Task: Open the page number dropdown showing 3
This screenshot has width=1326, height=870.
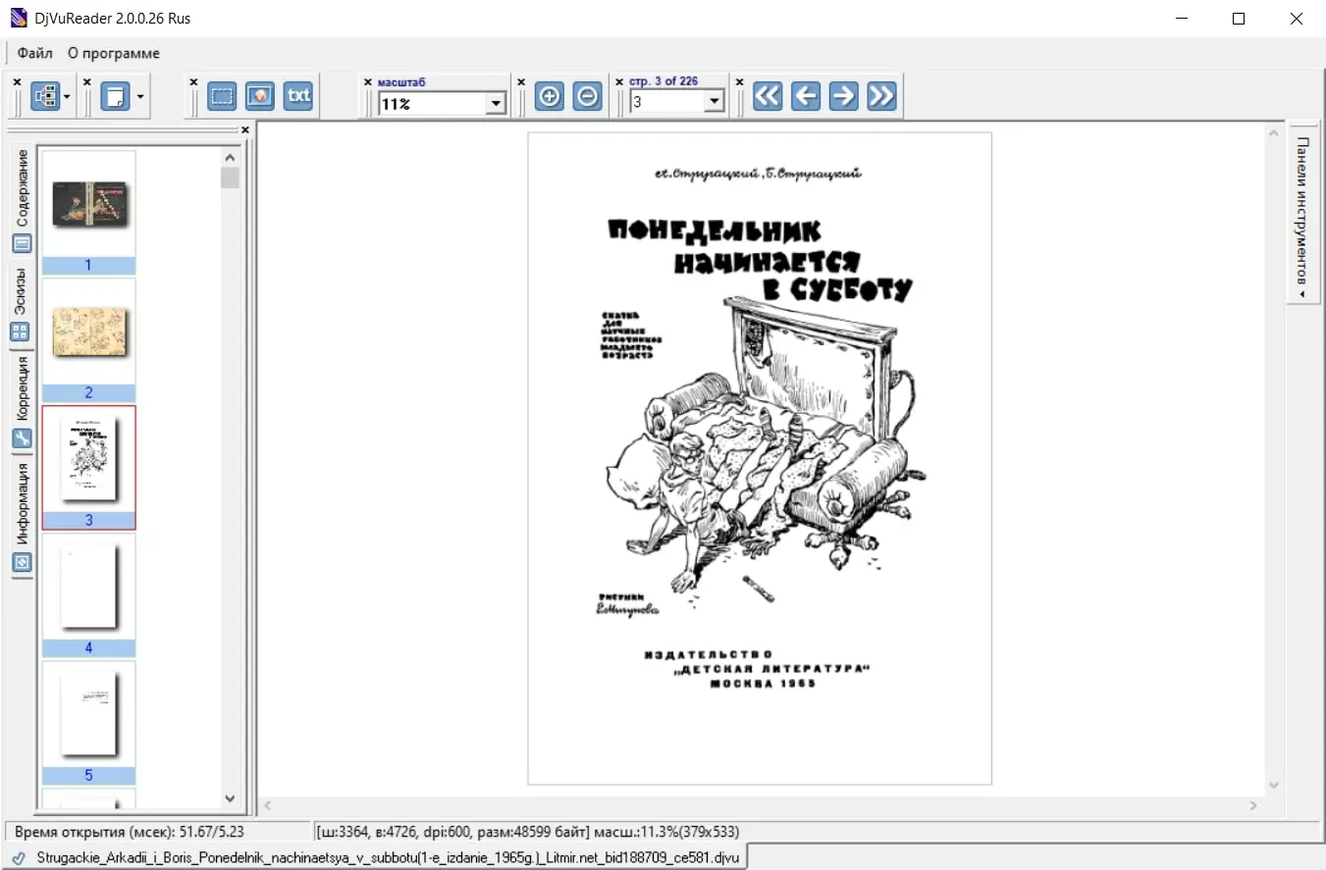Action: point(714,102)
